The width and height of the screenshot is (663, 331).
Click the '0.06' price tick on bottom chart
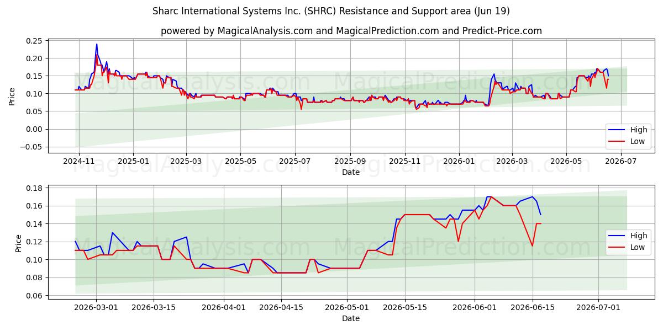coord(34,296)
